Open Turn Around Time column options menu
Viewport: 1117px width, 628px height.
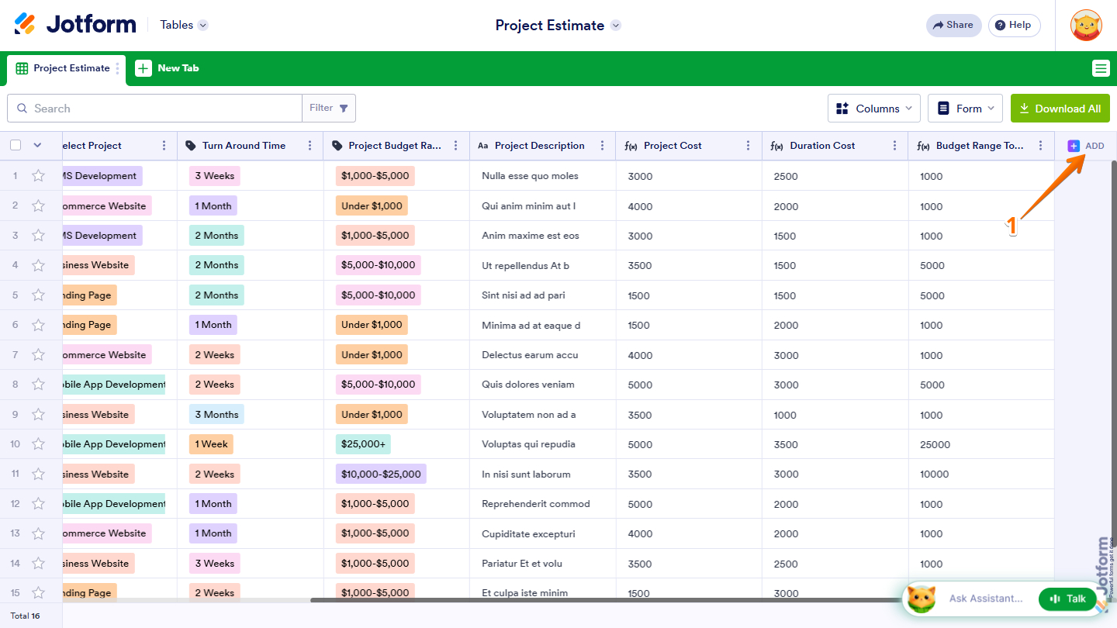point(310,146)
